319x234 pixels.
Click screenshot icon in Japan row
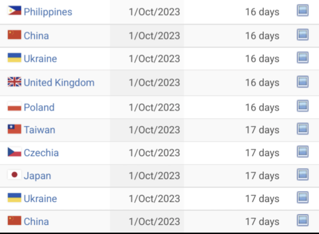(x=302, y=175)
